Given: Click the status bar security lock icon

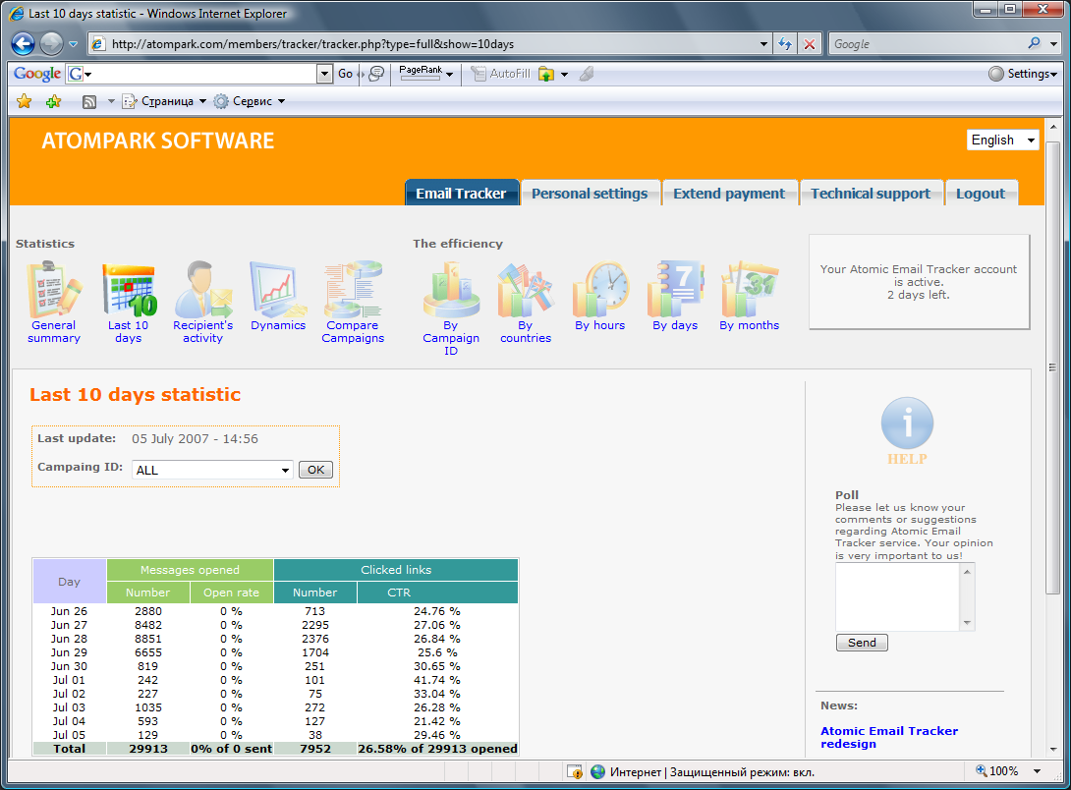Looking at the screenshot, I should point(575,772).
